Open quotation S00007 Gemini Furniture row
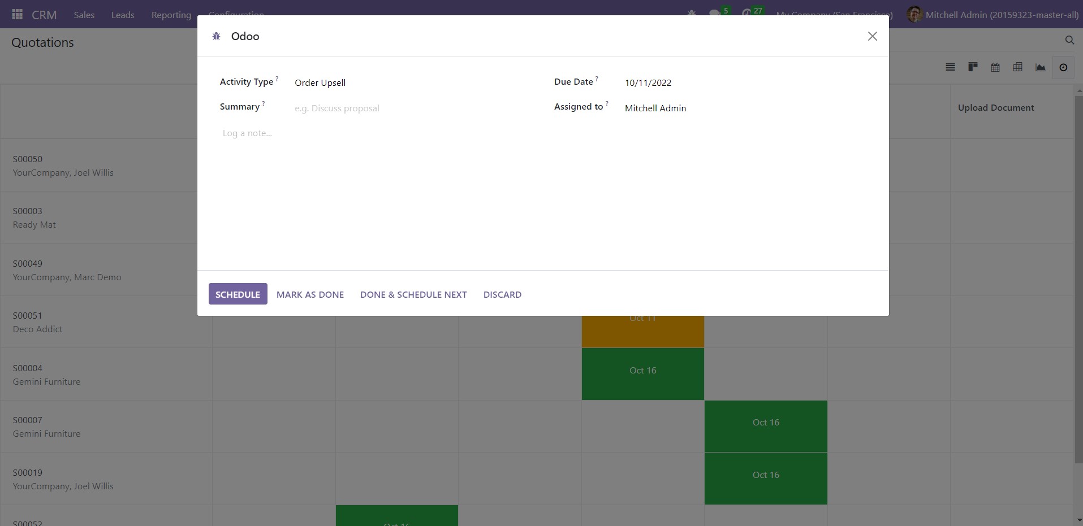 [x=106, y=427]
